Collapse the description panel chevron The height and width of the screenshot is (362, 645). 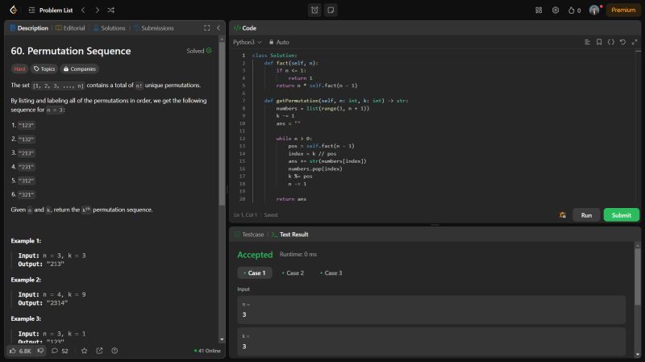click(x=218, y=28)
